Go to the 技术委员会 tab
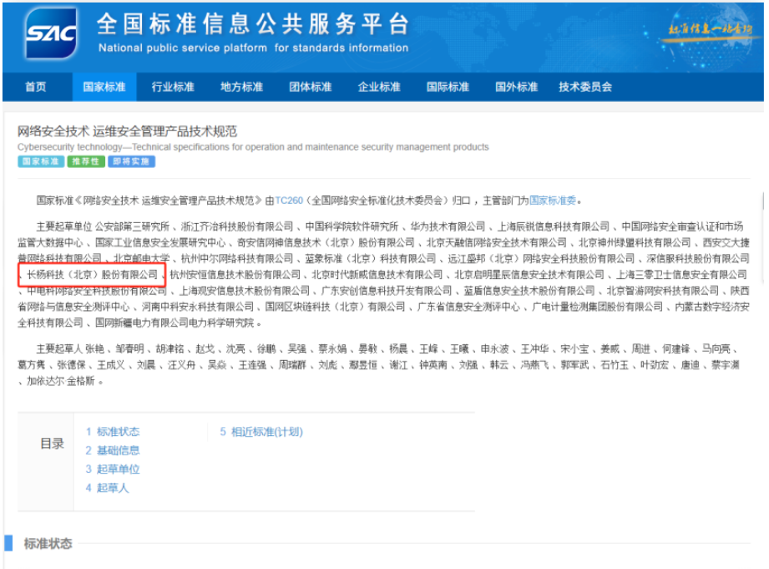Image resolution: width=769 pixels, height=569 pixels. click(x=585, y=87)
